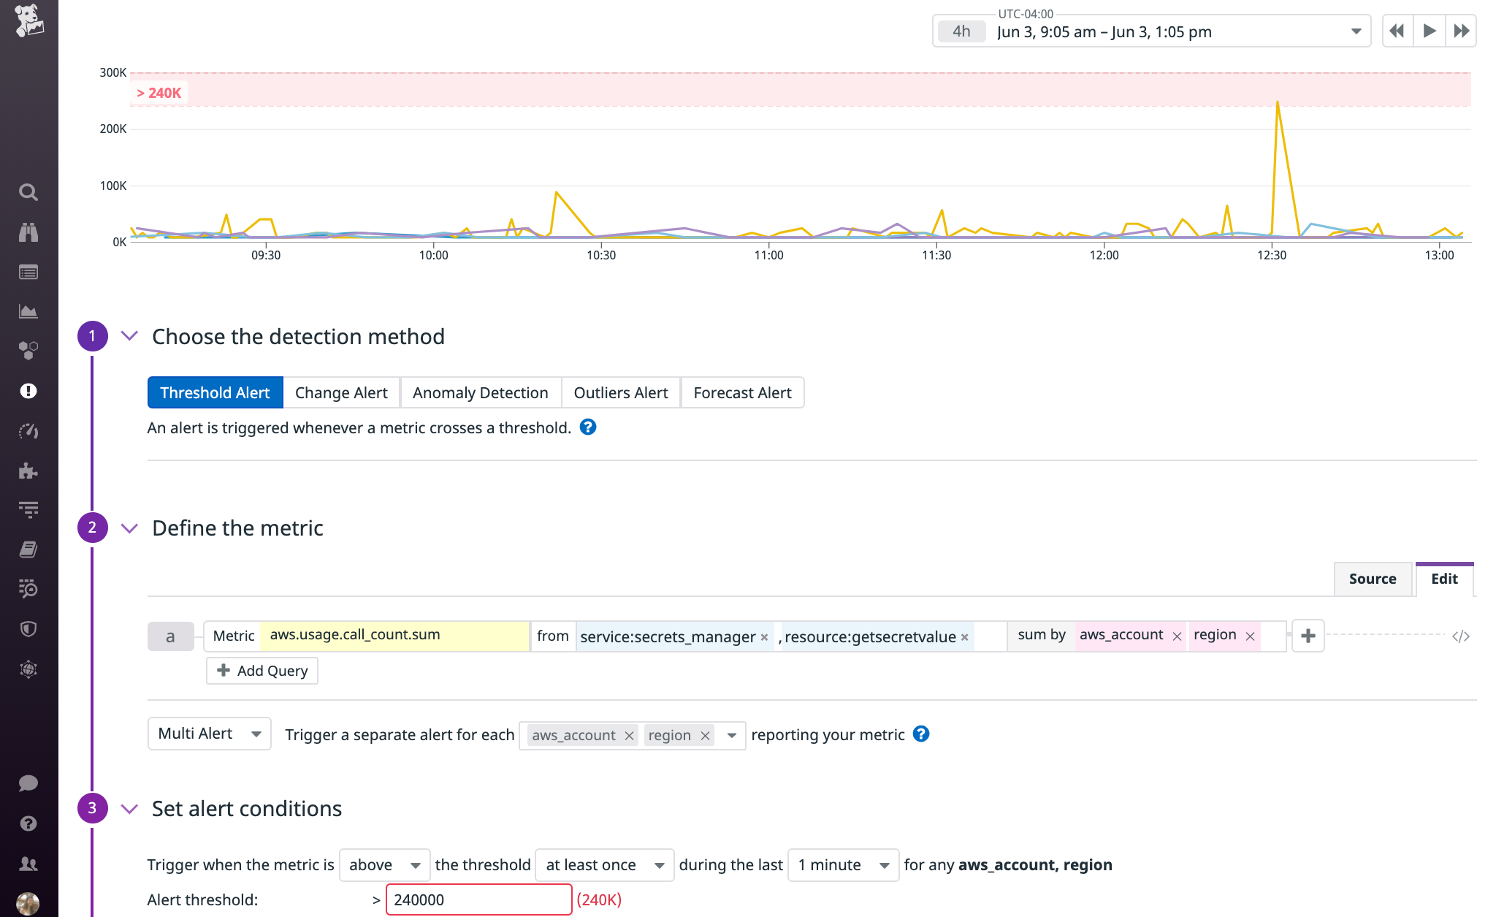Select the Watchdog binoculars icon in sidebar
This screenshot has height=917, width=1496.
point(28,232)
